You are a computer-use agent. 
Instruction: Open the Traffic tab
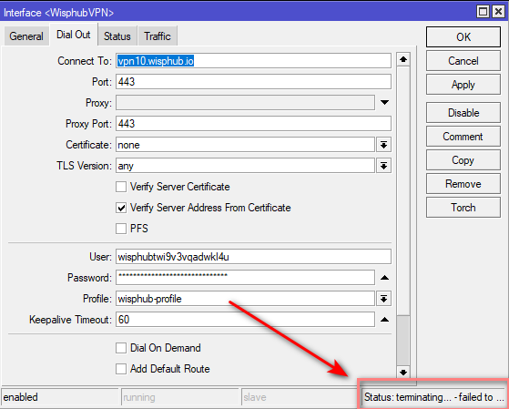point(158,36)
